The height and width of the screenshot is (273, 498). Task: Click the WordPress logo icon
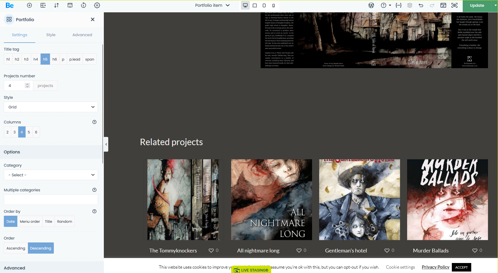[371, 5]
